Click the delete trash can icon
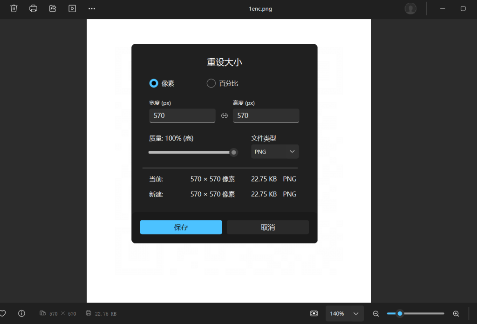The image size is (477, 324). point(14,8)
